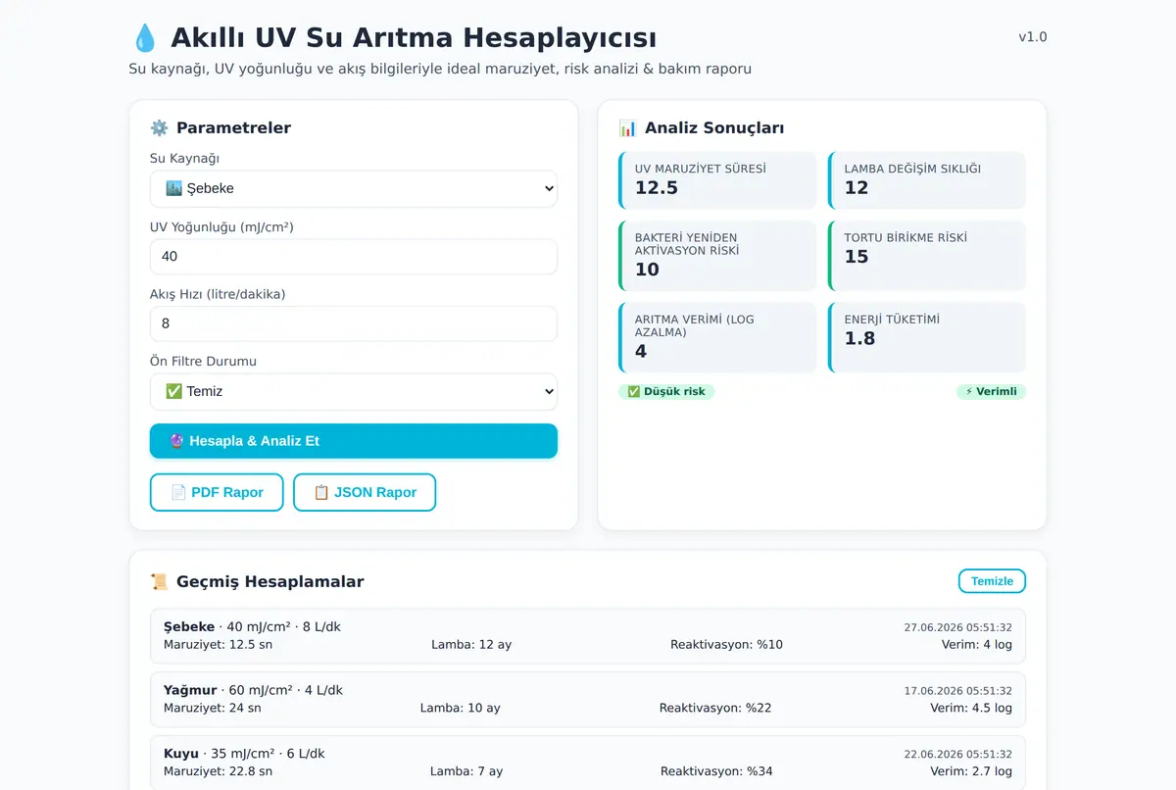This screenshot has width=1176, height=790.
Task: Open the Ön Filtre Durumu dropdown showing Temiz
Action: [x=354, y=391]
